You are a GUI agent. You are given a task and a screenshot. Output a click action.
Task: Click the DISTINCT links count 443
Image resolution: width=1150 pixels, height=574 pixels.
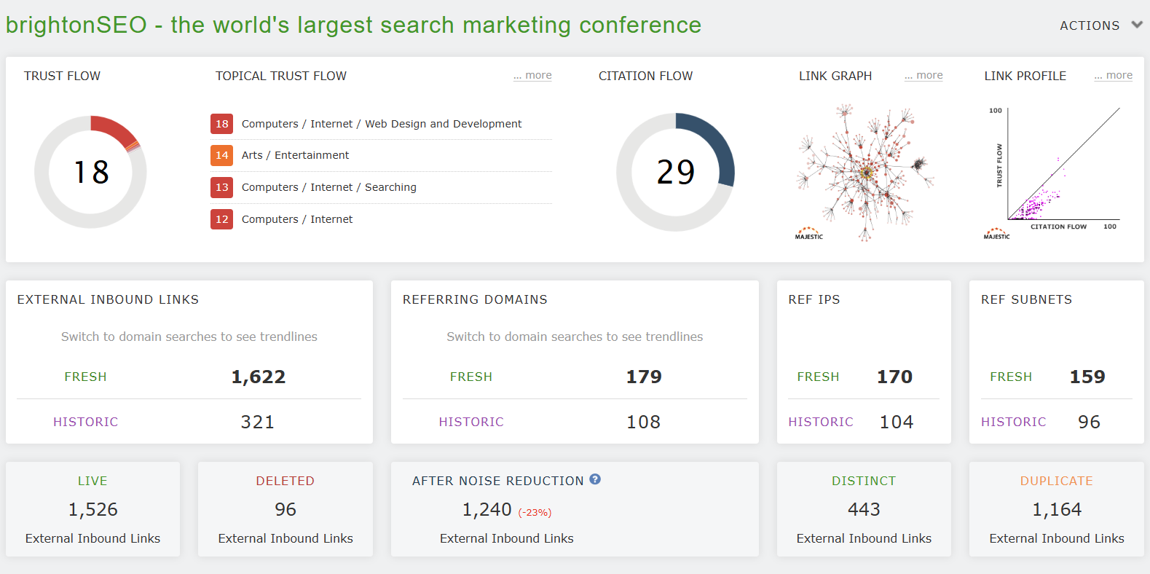[x=864, y=509]
